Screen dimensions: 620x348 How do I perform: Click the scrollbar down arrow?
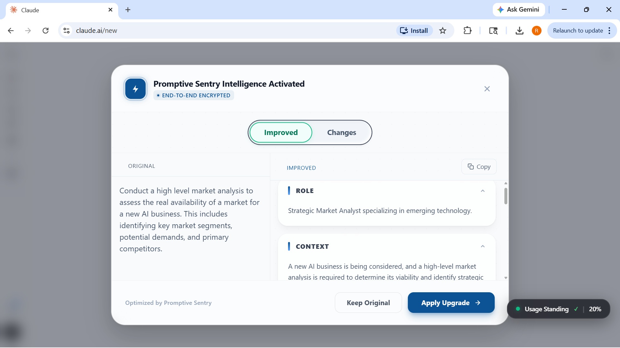click(x=506, y=278)
